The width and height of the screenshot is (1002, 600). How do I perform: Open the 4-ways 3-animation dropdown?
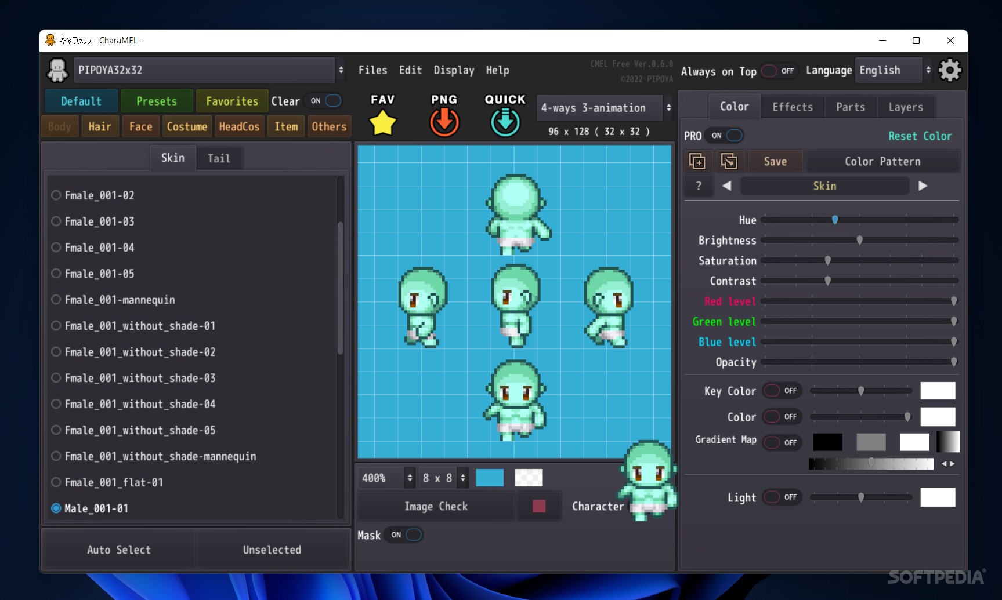(604, 108)
